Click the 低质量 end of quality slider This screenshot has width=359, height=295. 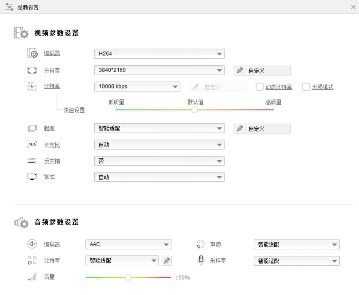click(116, 102)
